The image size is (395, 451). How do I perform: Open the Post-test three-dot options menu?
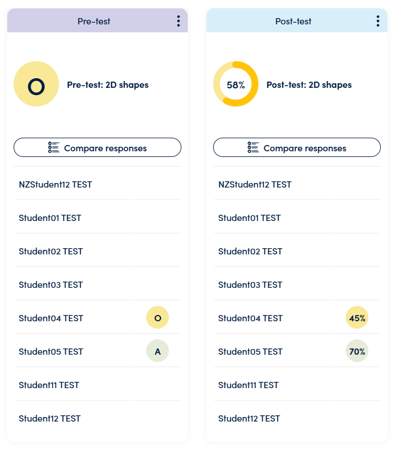[378, 22]
